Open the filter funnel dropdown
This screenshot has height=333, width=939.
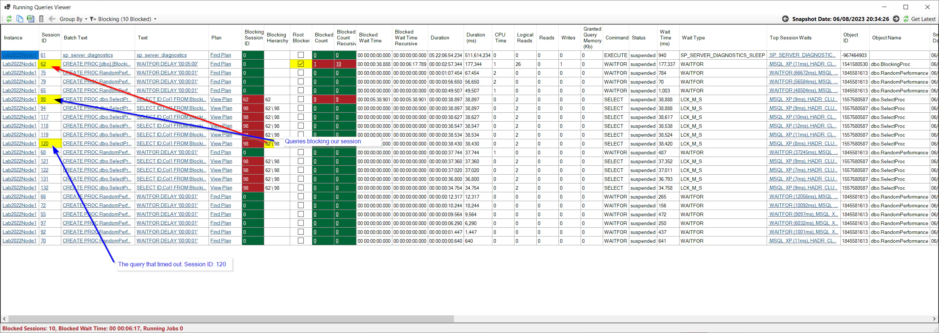point(93,19)
